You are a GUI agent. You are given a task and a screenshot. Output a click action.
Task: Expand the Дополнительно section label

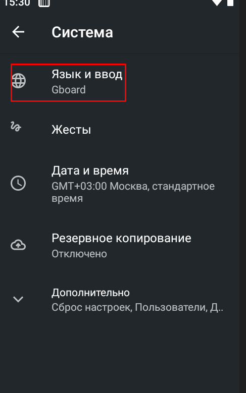click(x=90, y=293)
